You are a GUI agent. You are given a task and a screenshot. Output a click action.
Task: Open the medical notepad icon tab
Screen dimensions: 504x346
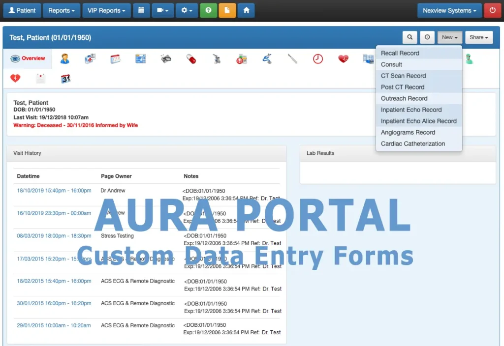40,78
